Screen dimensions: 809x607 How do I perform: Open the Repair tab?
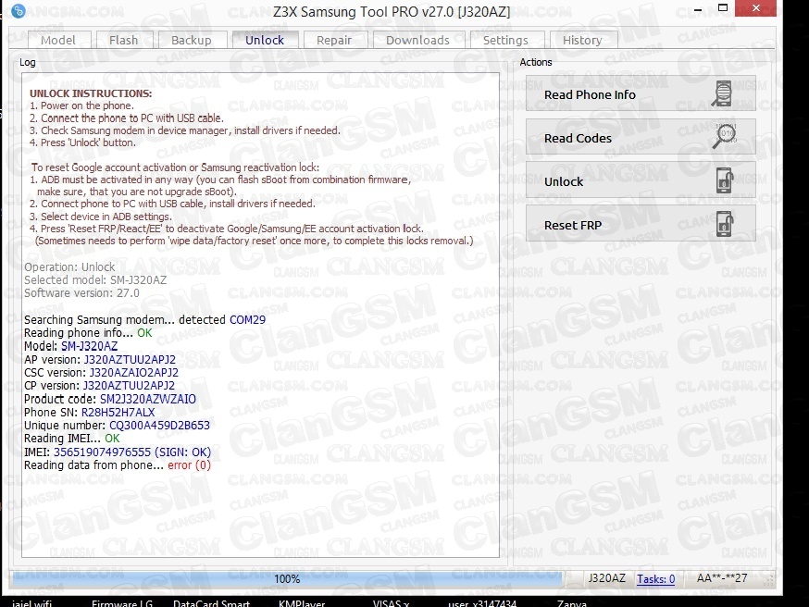[335, 40]
